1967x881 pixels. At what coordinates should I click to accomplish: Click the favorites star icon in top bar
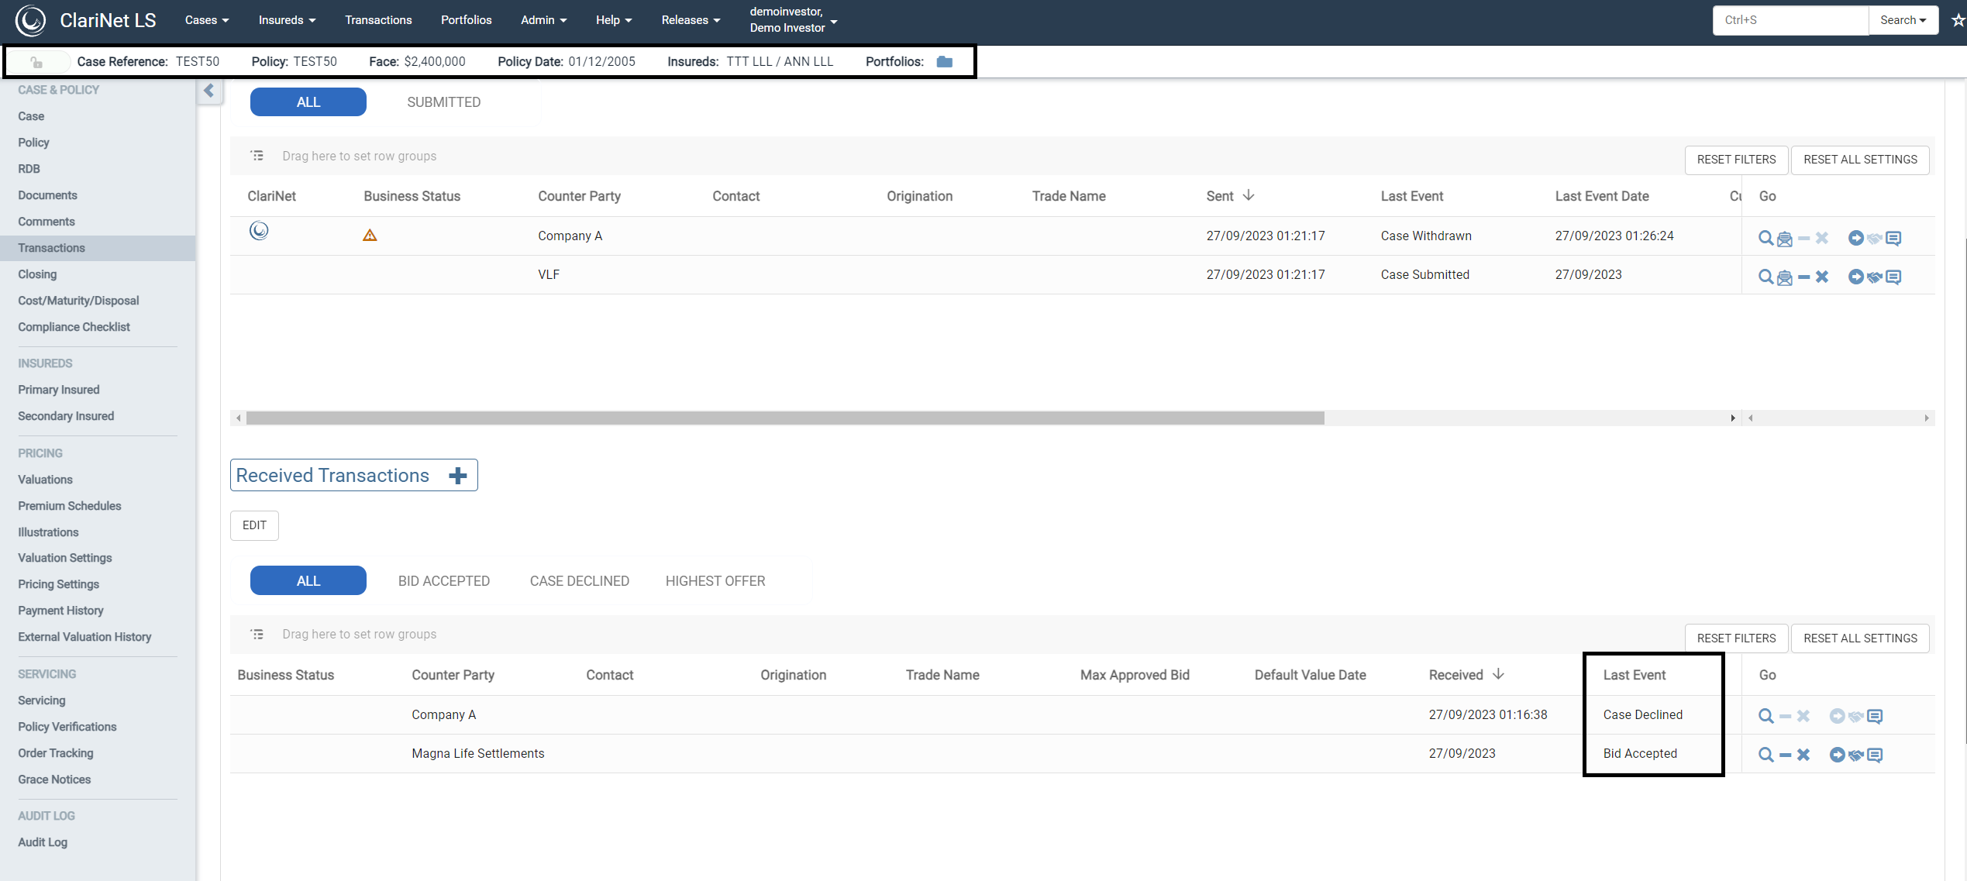[x=1958, y=20]
